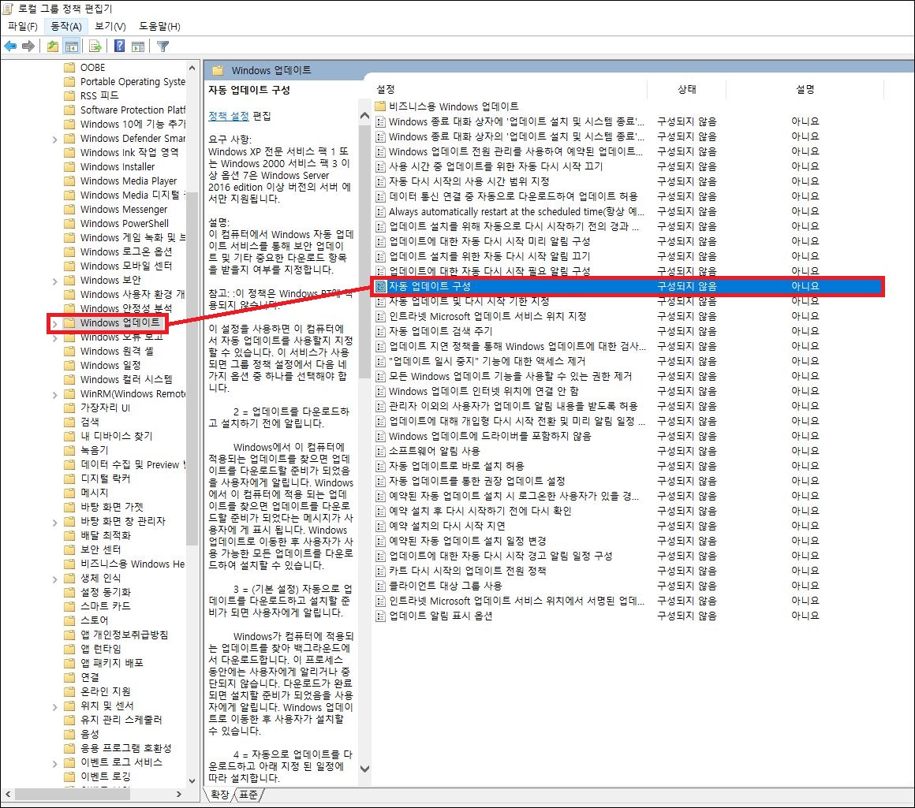Screen dimensions: 915x808
Task: Open Help via the question mark icon
Action: click(119, 46)
